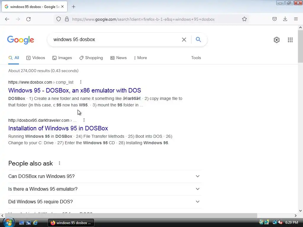
Task: Open the network tray icon
Action: (275, 222)
